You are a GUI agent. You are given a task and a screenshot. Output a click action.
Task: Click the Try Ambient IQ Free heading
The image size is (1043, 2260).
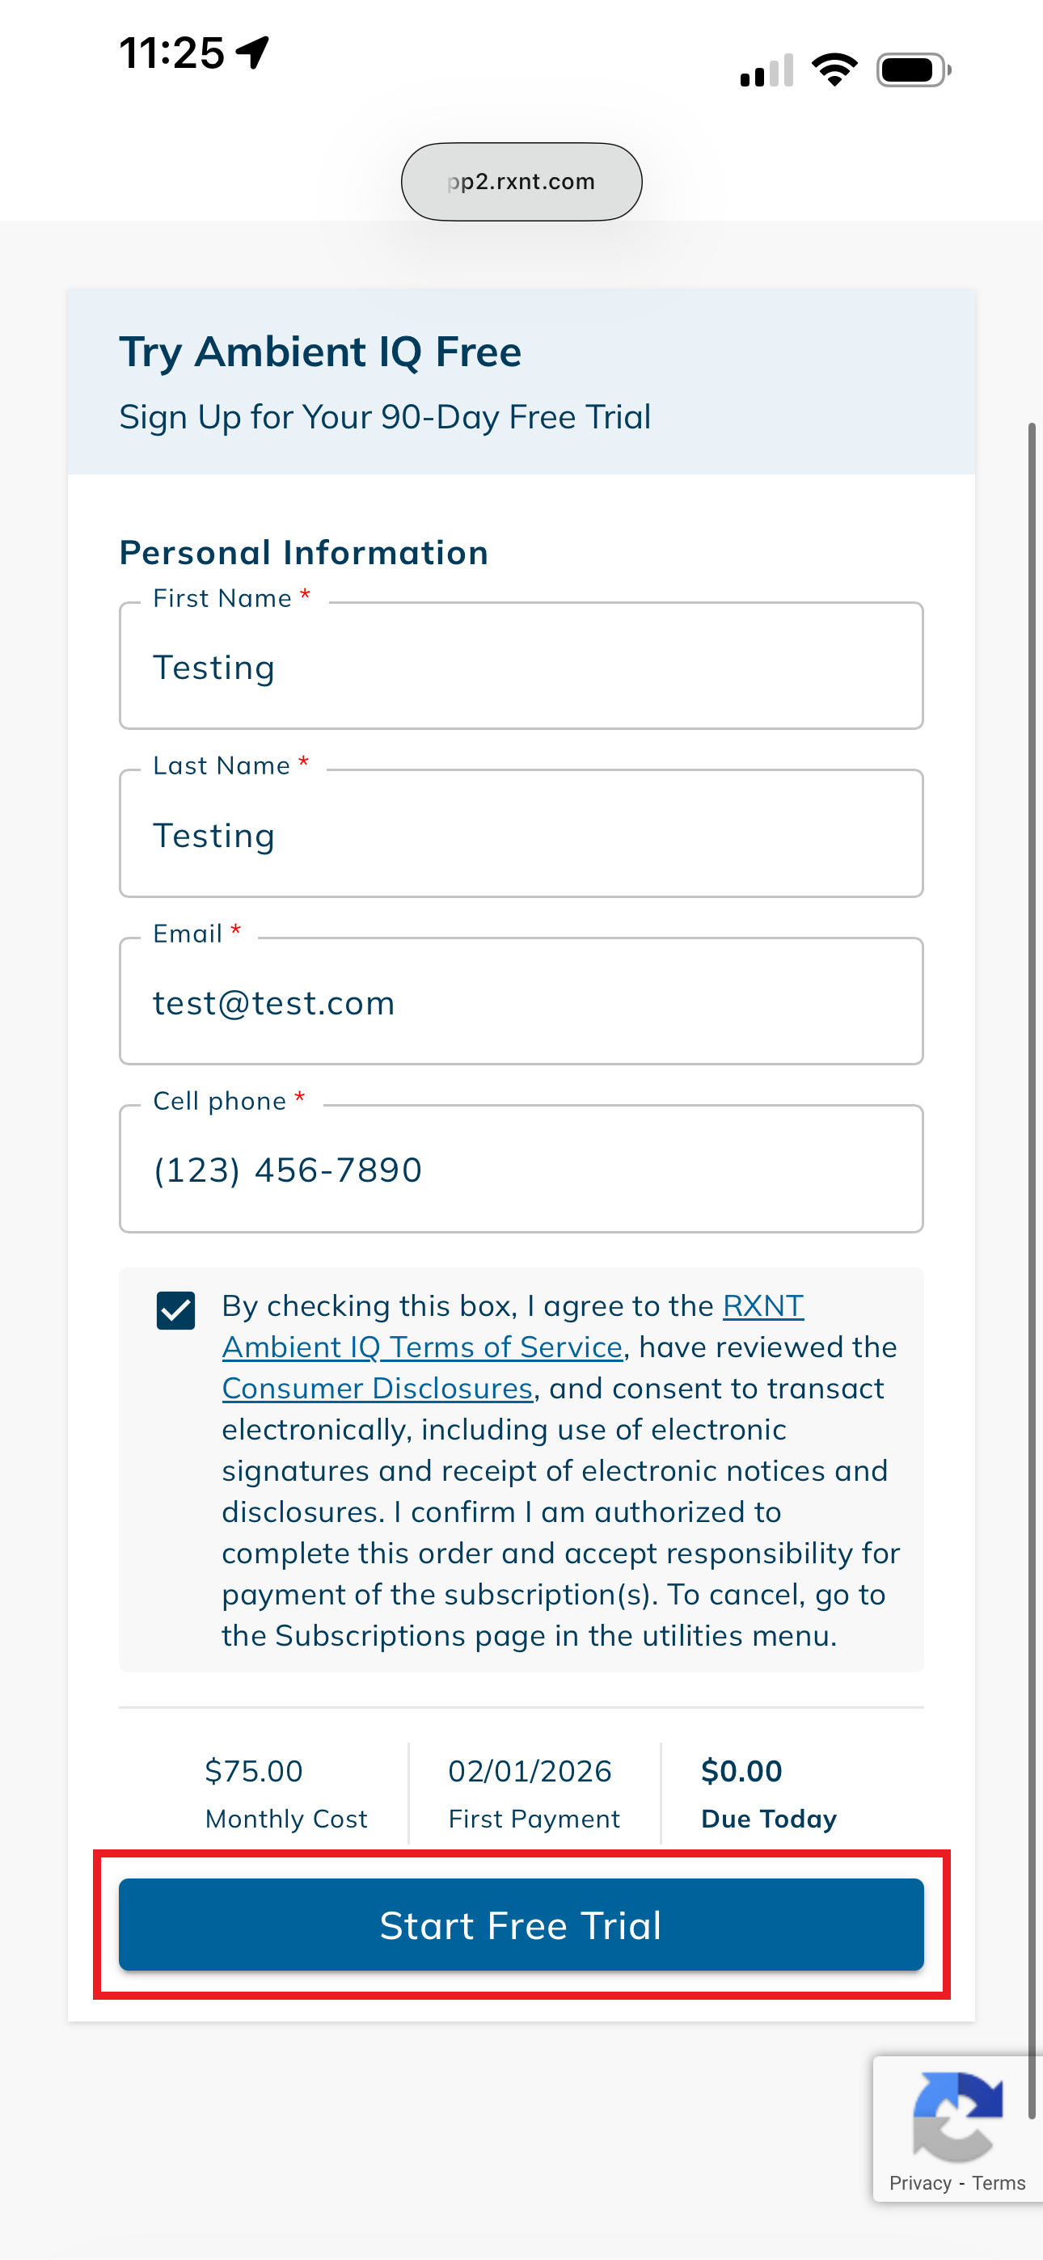(x=320, y=352)
